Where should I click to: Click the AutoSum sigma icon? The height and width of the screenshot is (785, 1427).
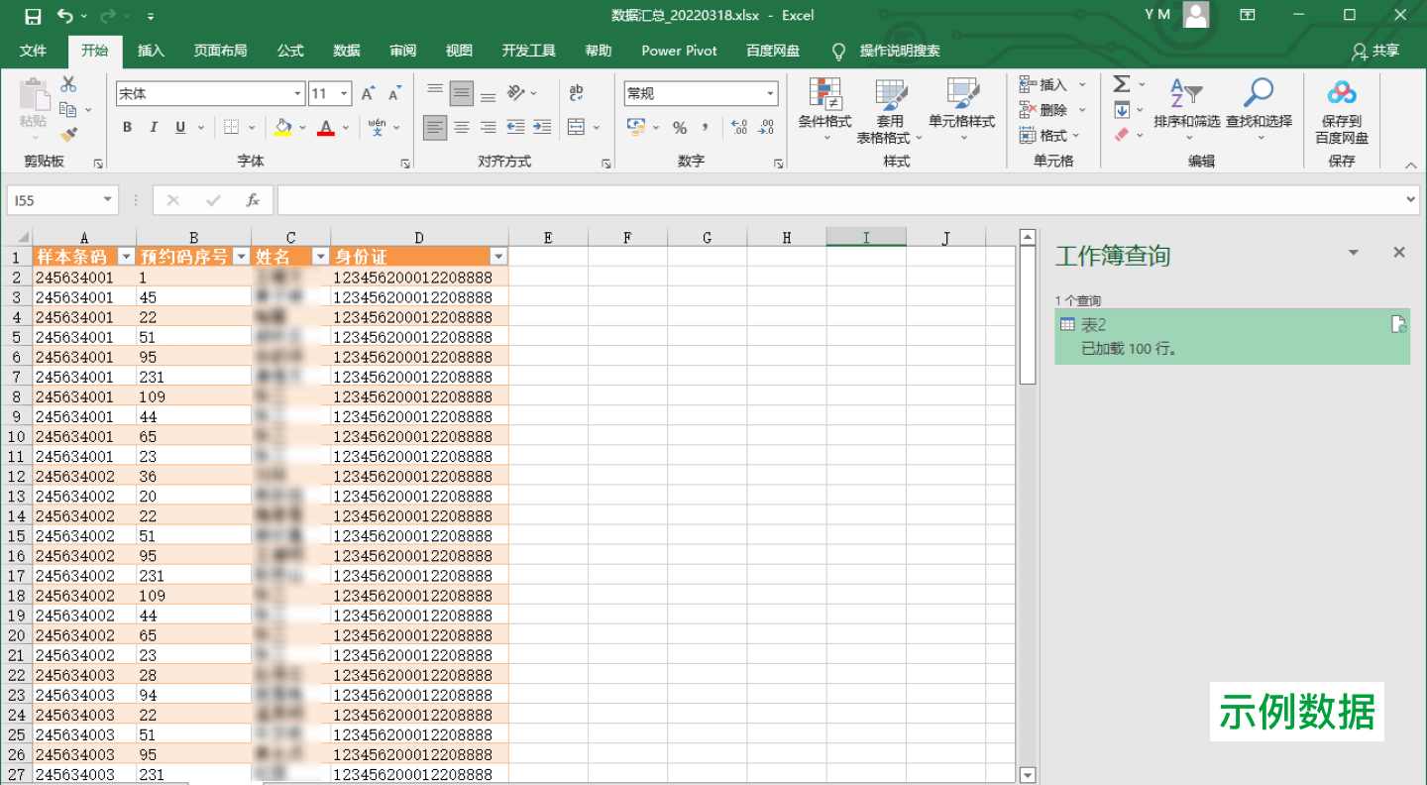point(1122,84)
